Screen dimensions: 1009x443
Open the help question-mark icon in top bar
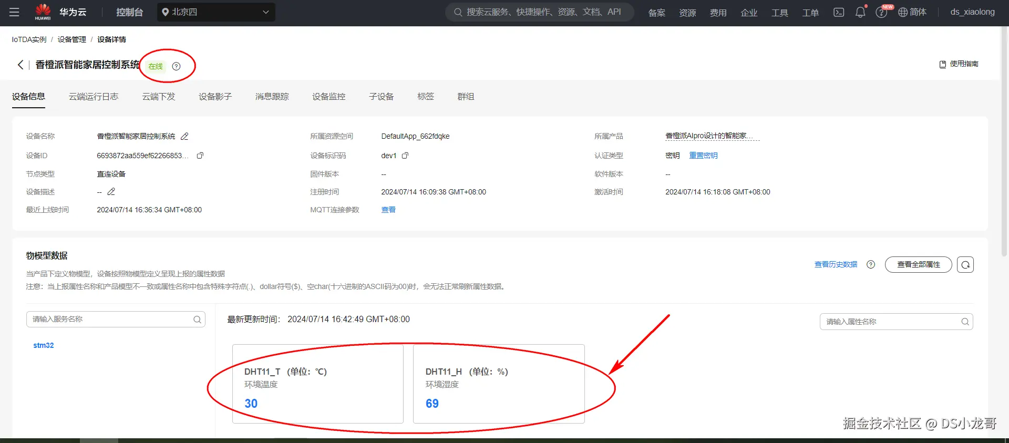pyautogui.click(x=881, y=13)
